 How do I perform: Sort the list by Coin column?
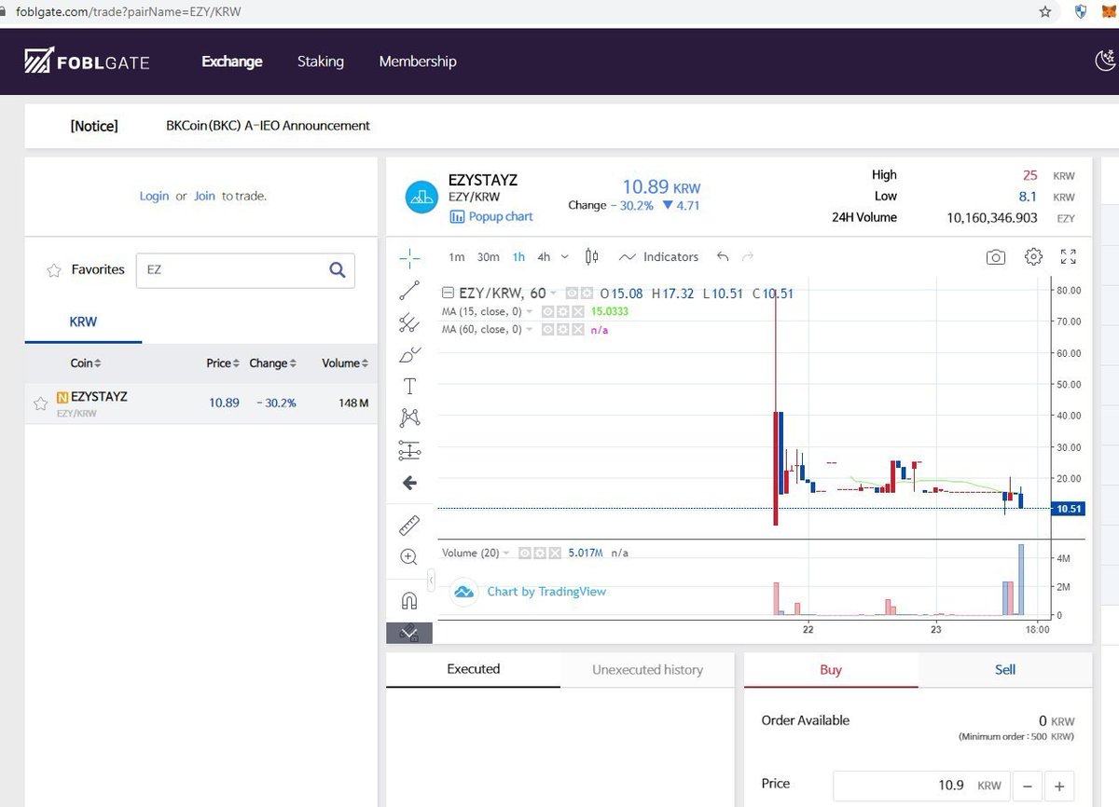point(86,363)
